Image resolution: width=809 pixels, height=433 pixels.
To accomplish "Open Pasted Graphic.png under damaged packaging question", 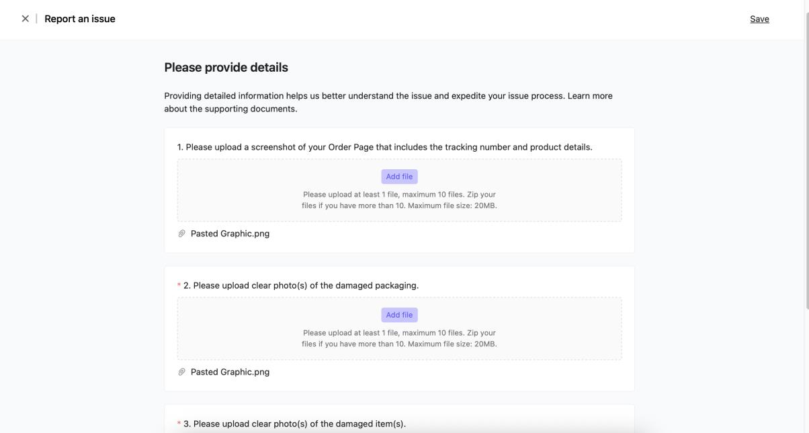I will click(230, 372).
